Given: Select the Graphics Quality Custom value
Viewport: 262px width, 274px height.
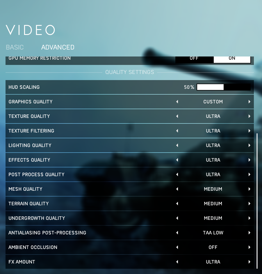Looking at the screenshot, I should (x=213, y=102).
